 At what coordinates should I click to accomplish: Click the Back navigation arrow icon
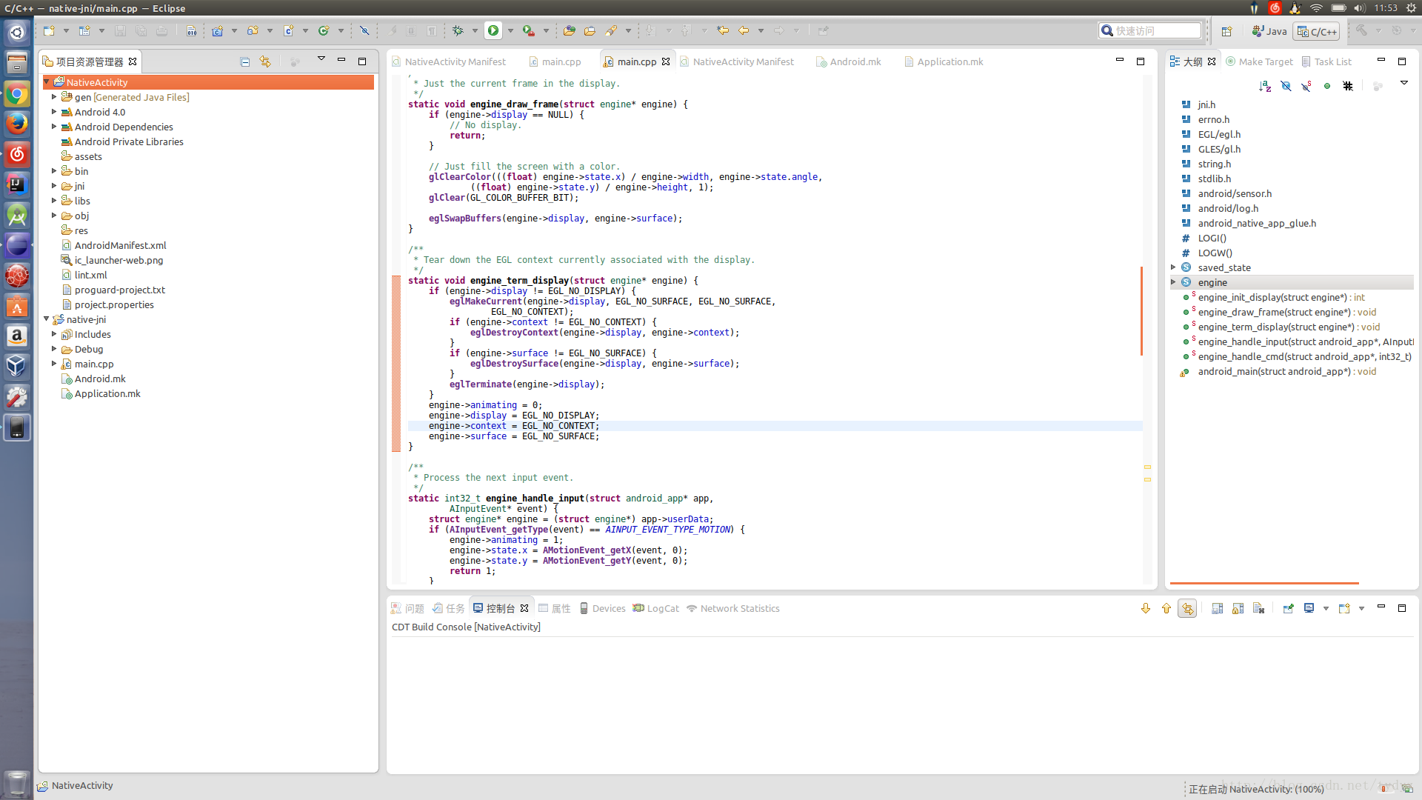(744, 30)
